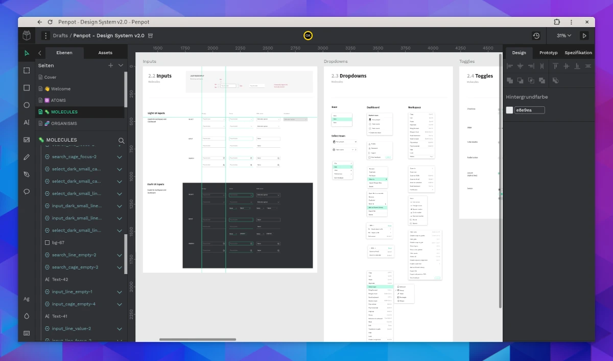Screen dimensions: 613x361
Task: Show keyboard shortcuts panel
Action: (x=27, y=333)
